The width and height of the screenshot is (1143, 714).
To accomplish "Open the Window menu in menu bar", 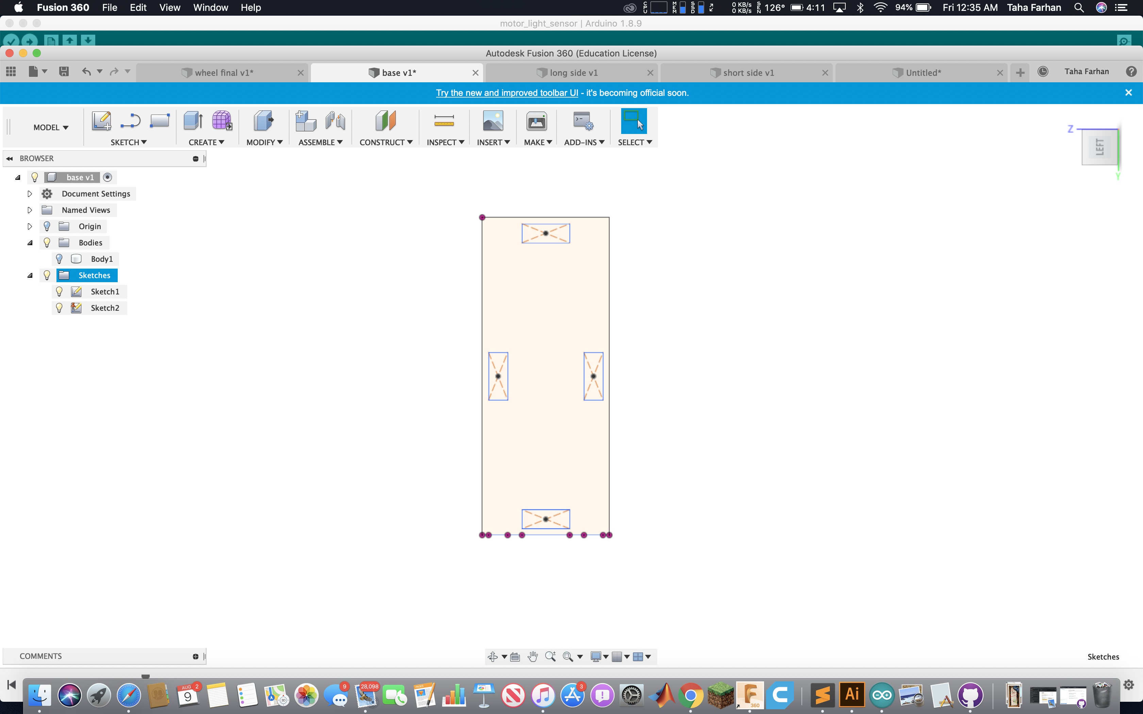I will pos(211,7).
